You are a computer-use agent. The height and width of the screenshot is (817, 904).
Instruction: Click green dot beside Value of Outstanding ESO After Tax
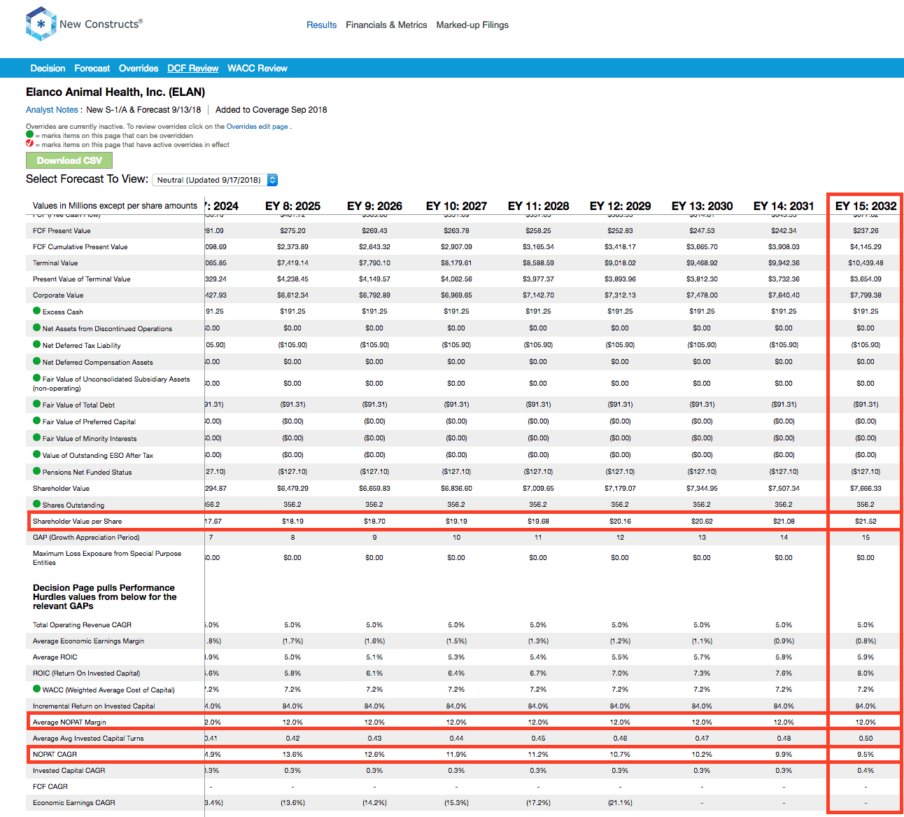coord(37,454)
